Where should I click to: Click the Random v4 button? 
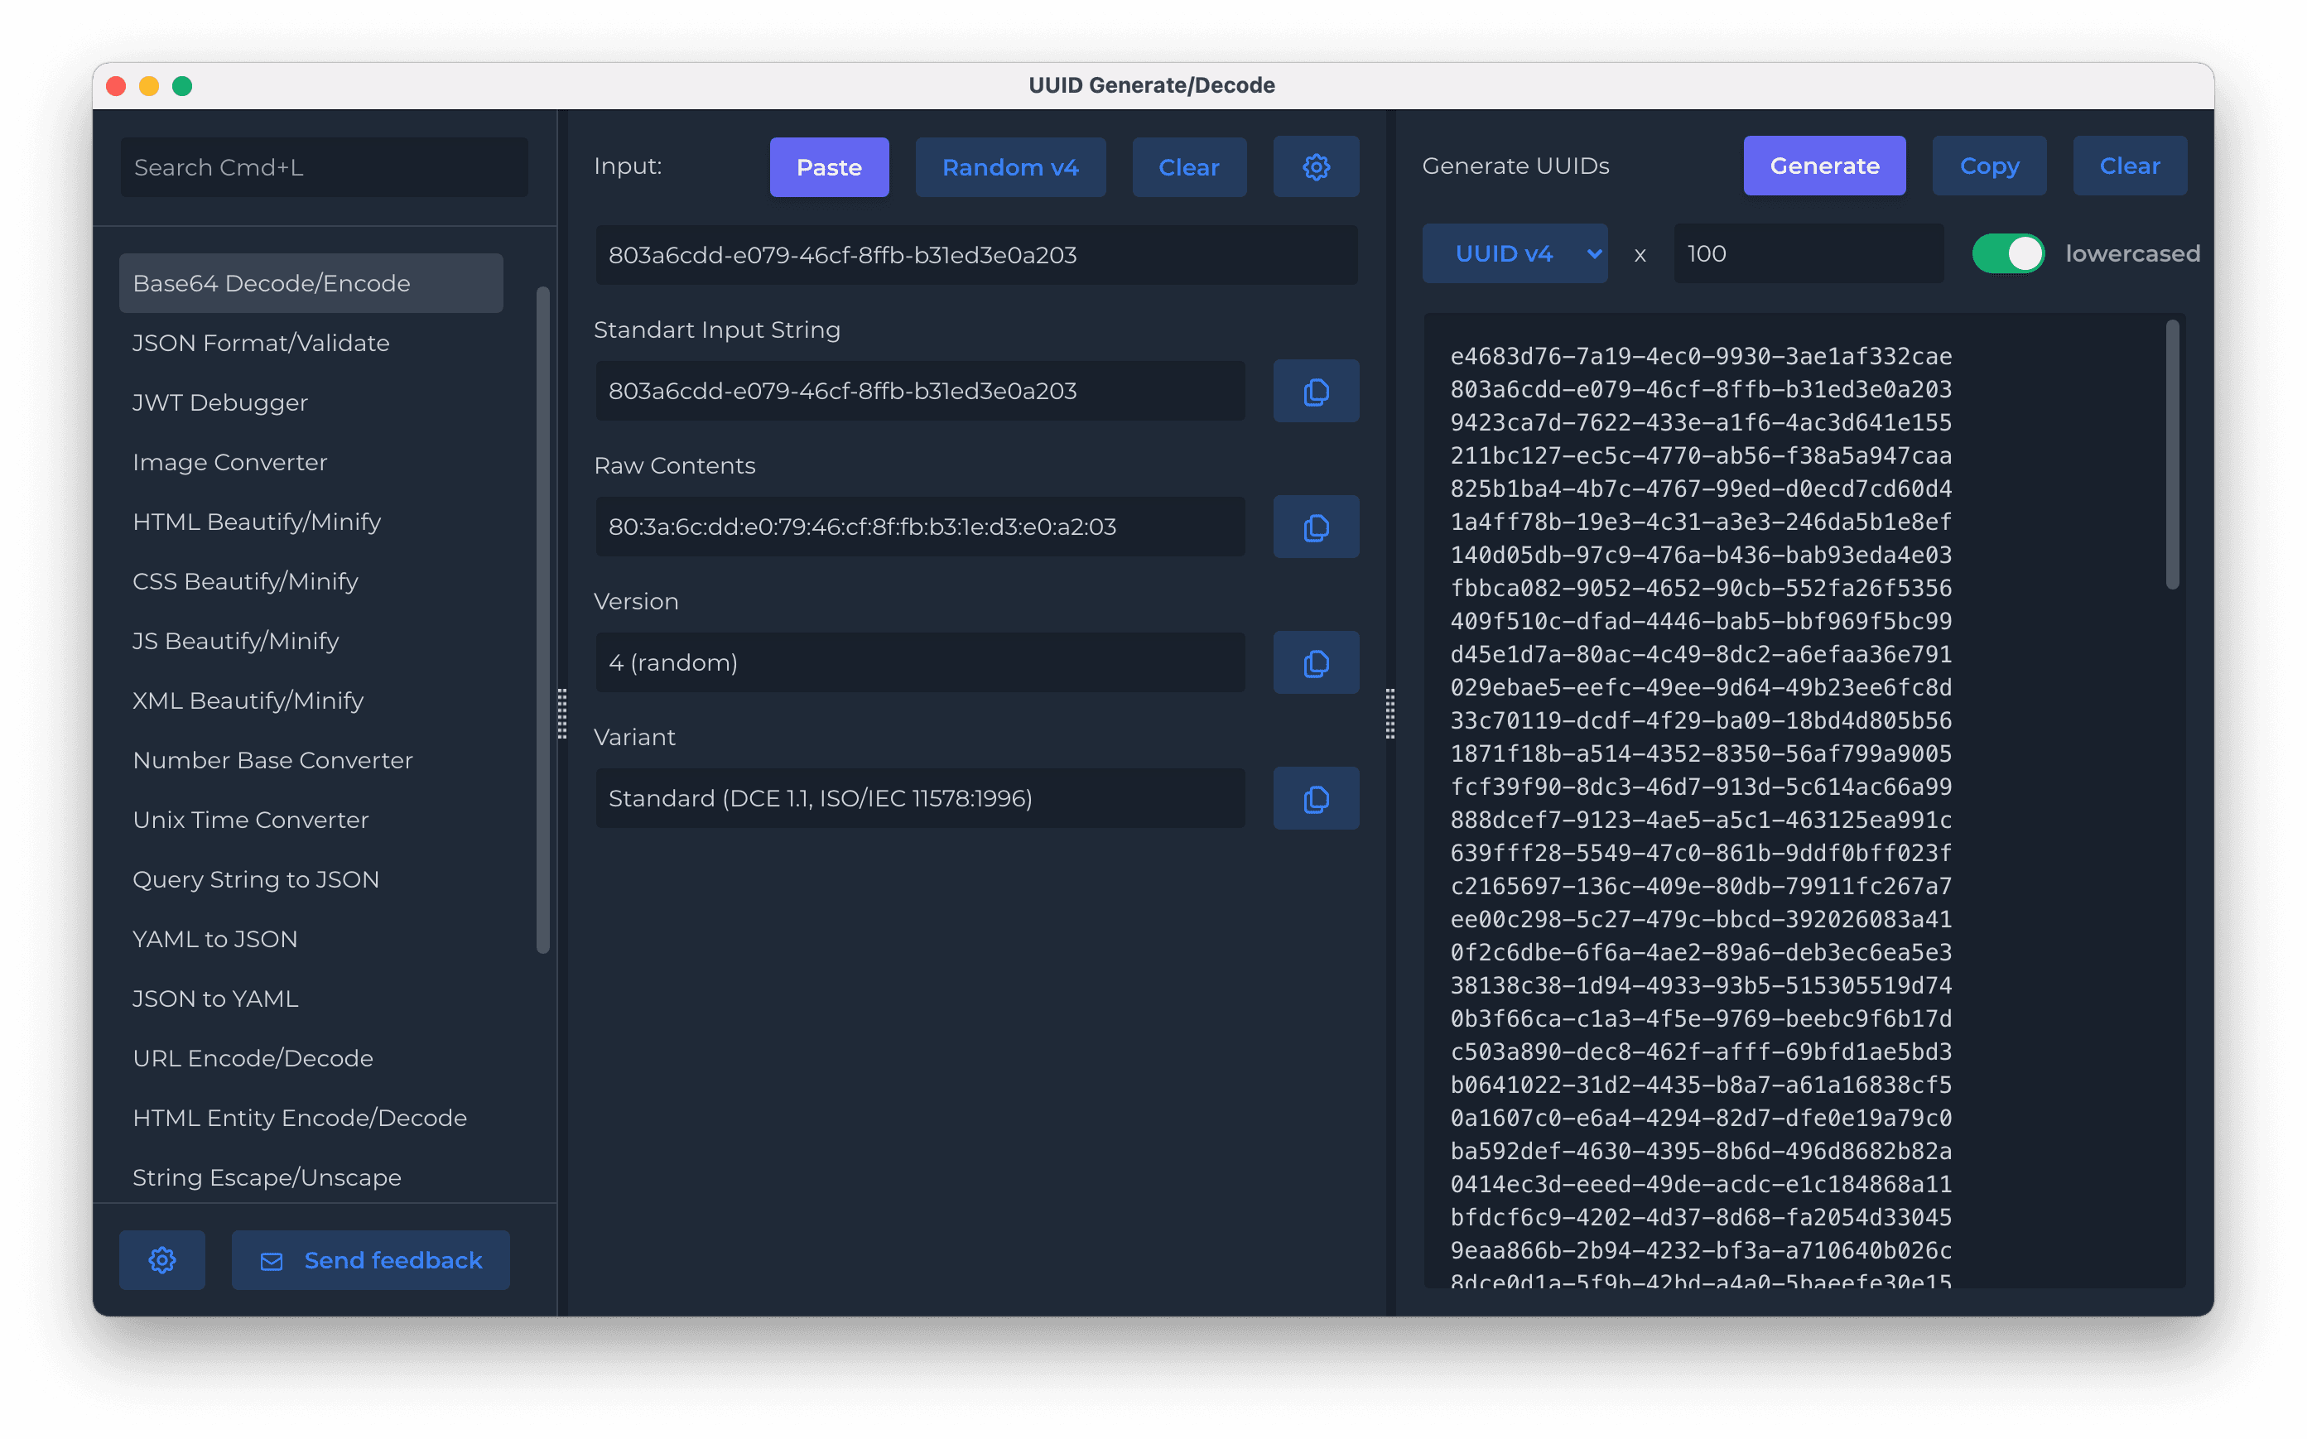coord(1009,167)
